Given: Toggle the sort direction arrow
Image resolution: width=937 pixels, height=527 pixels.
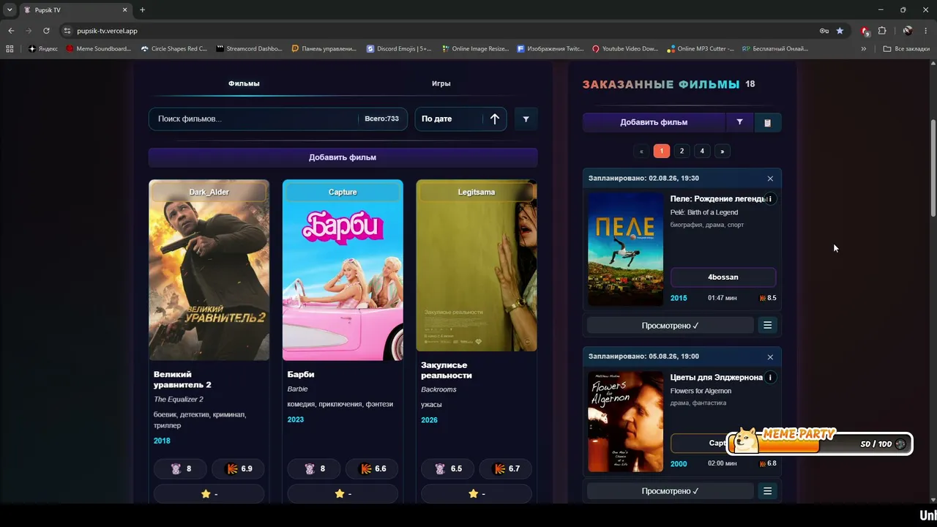Looking at the screenshot, I should click(x=495, y=119).
